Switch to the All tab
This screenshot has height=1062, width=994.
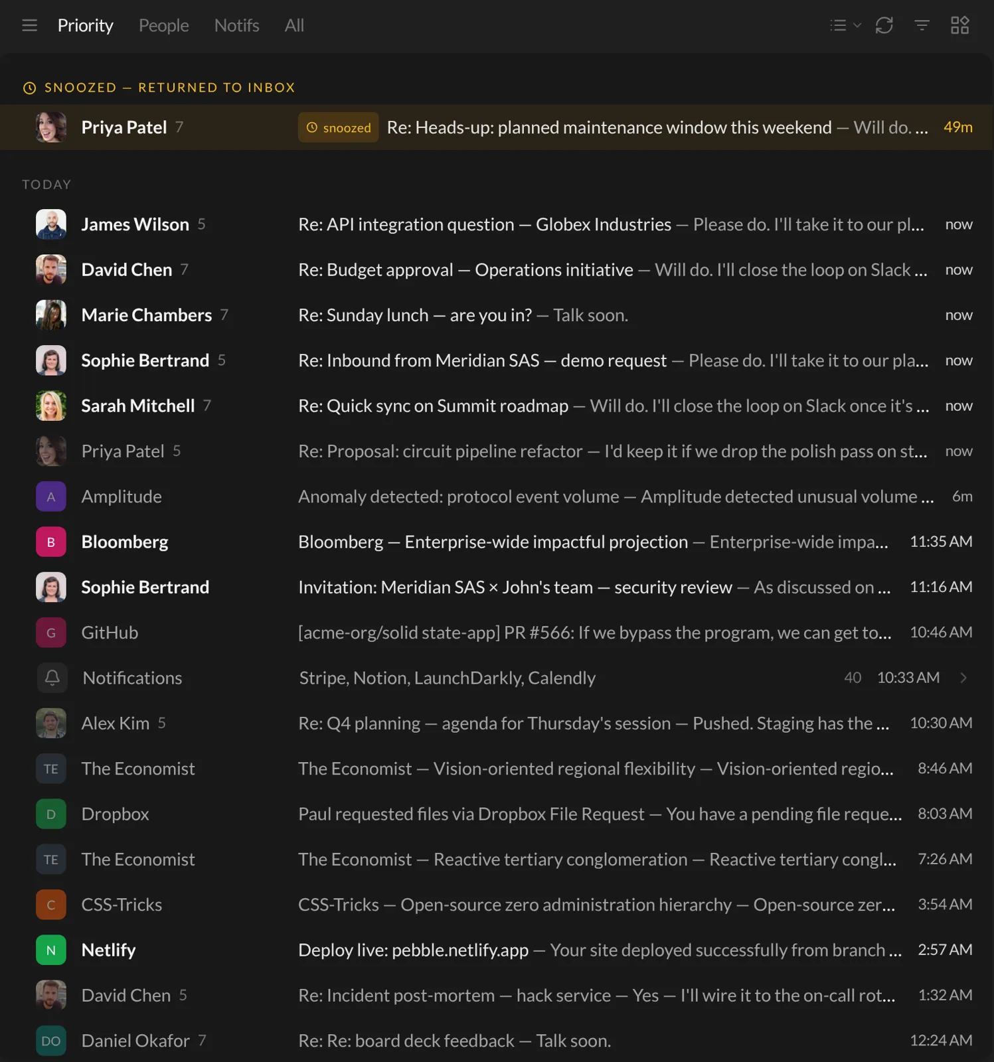click(294, 25)
